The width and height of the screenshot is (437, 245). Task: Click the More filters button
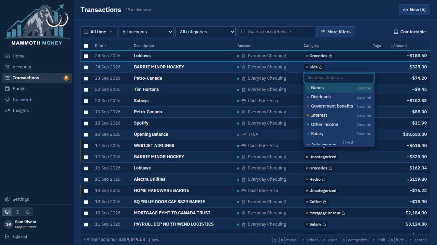pos(336,32)
